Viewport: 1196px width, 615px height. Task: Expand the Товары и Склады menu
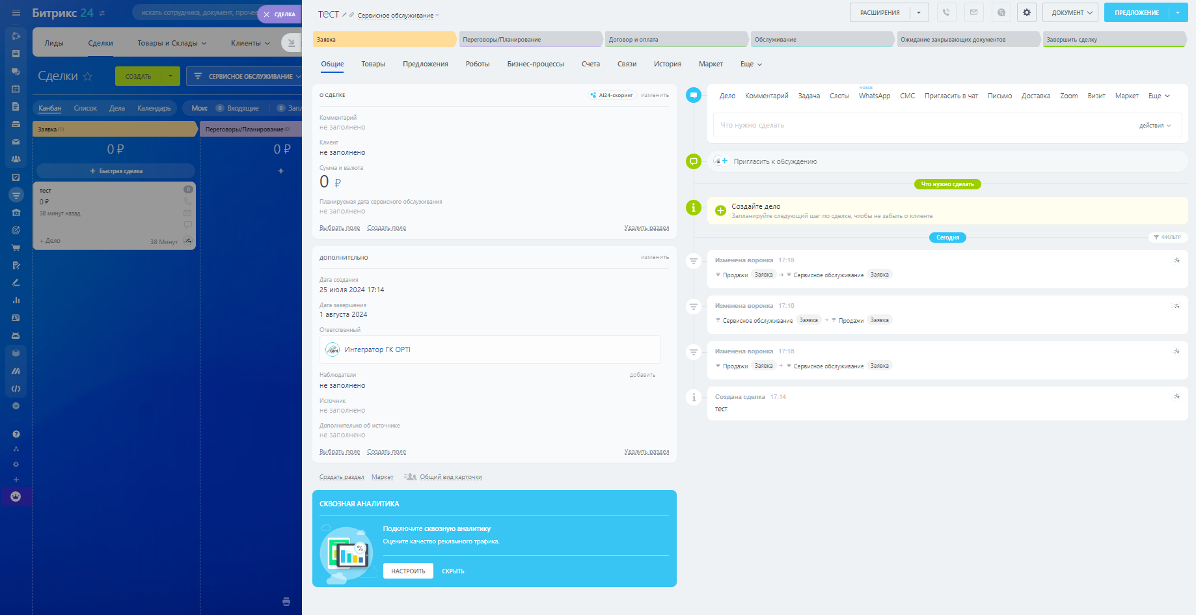[x=172, y=43]
